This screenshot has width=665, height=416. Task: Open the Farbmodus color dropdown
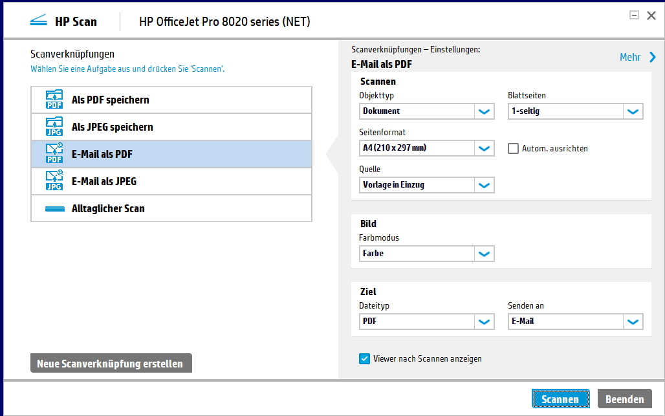[x=484, y=254]
